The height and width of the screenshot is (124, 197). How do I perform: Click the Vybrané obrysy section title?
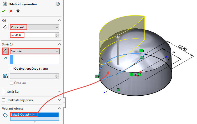tap(13, 109)
